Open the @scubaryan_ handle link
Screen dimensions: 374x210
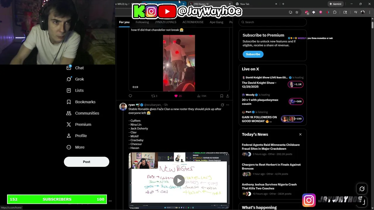[153, 105]
